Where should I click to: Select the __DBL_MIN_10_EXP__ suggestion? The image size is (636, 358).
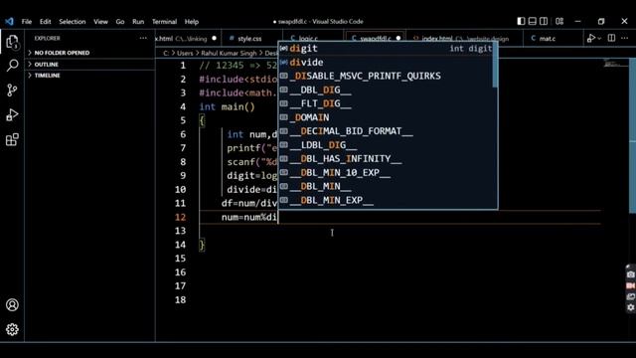386,172
